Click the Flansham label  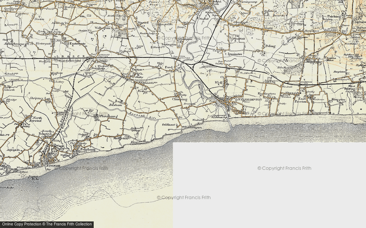click(108, 116)
